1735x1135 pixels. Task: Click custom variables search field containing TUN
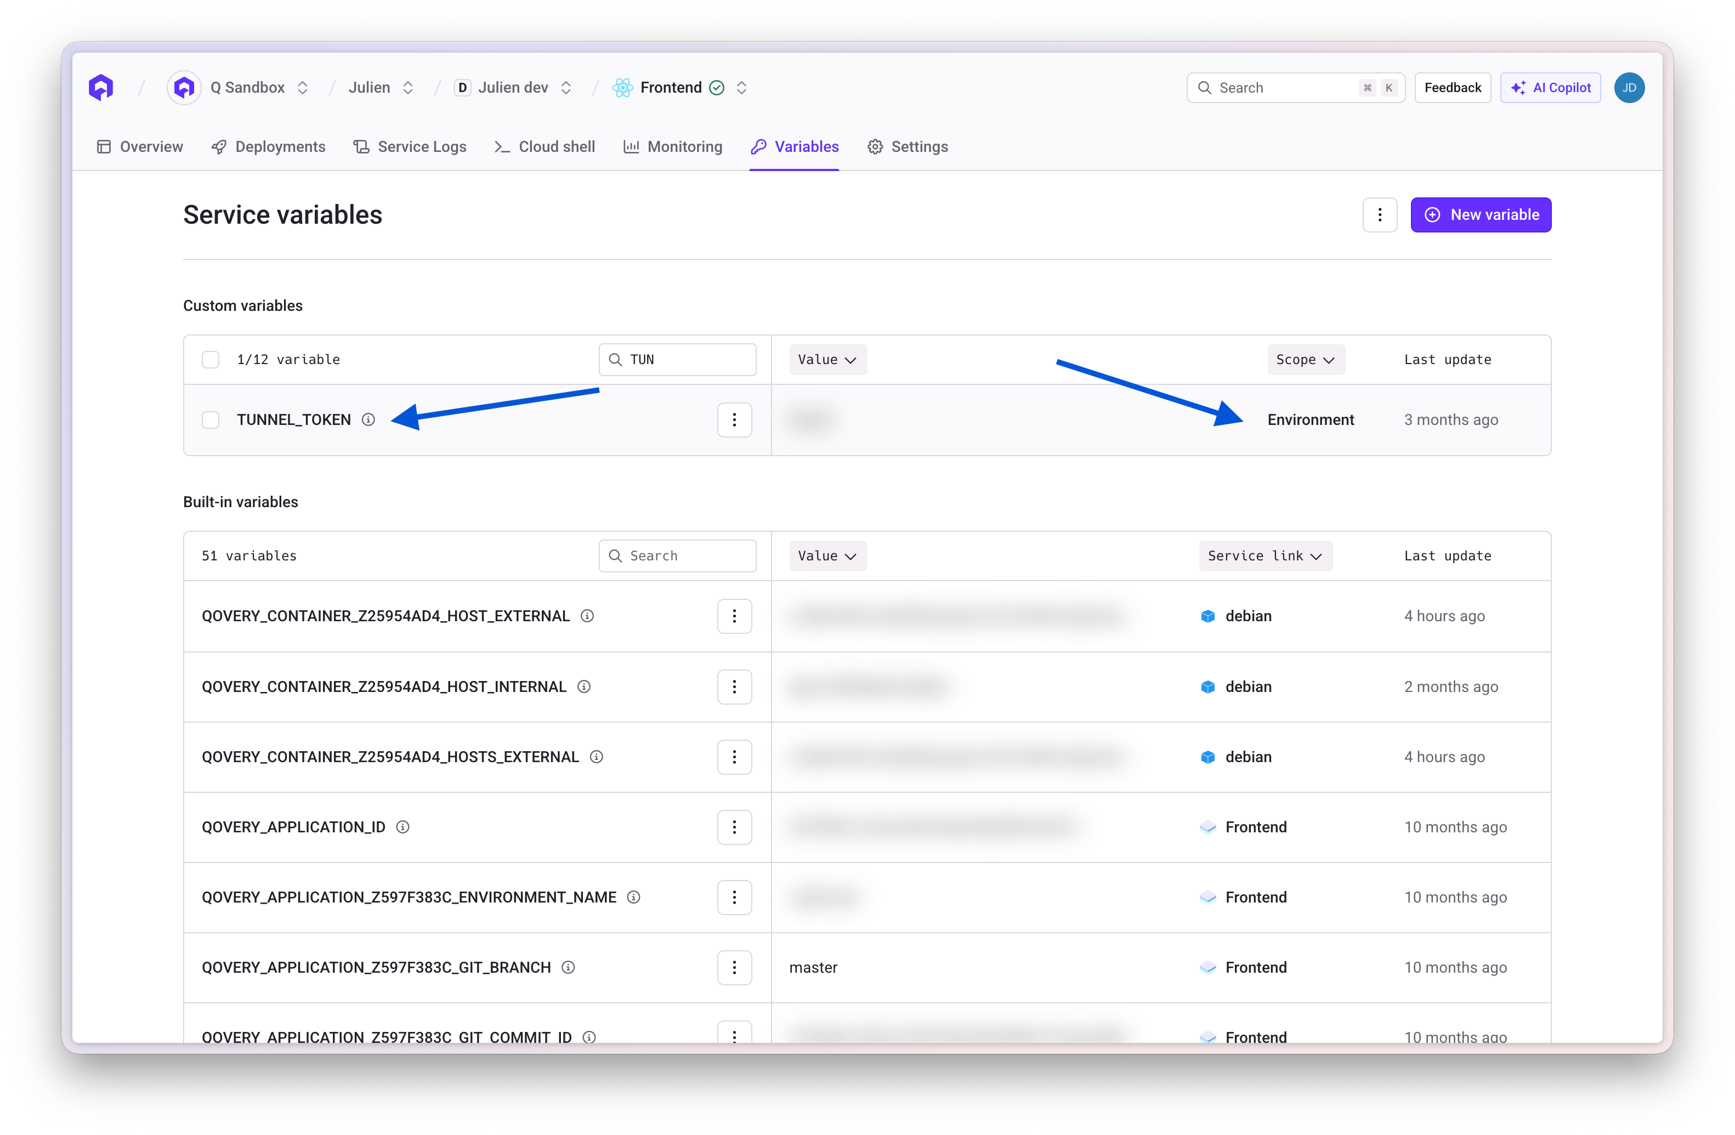click(x=677, y=359)
